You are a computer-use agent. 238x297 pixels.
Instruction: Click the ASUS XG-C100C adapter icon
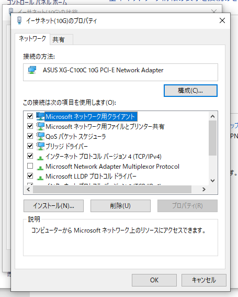click(x=32, y=70)
